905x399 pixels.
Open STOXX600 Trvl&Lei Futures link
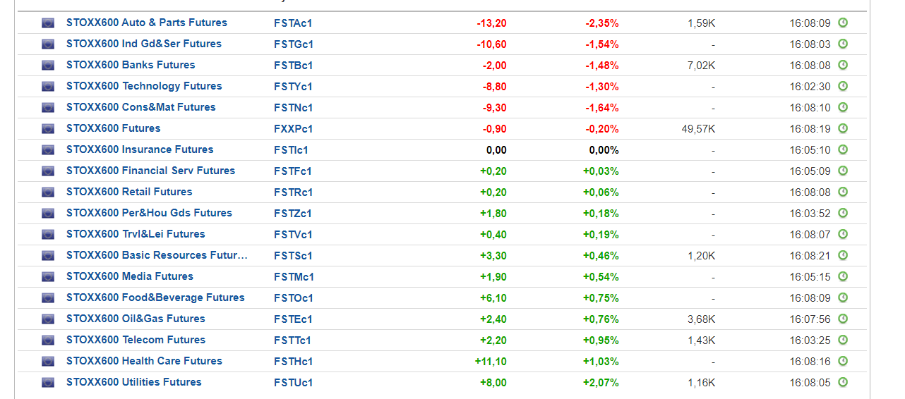(x=136, y=234)
